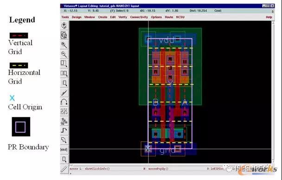Click the vertical scrollbar on canvas right
282x180 pixels.
pyautogui.click(x=273, y=92)
